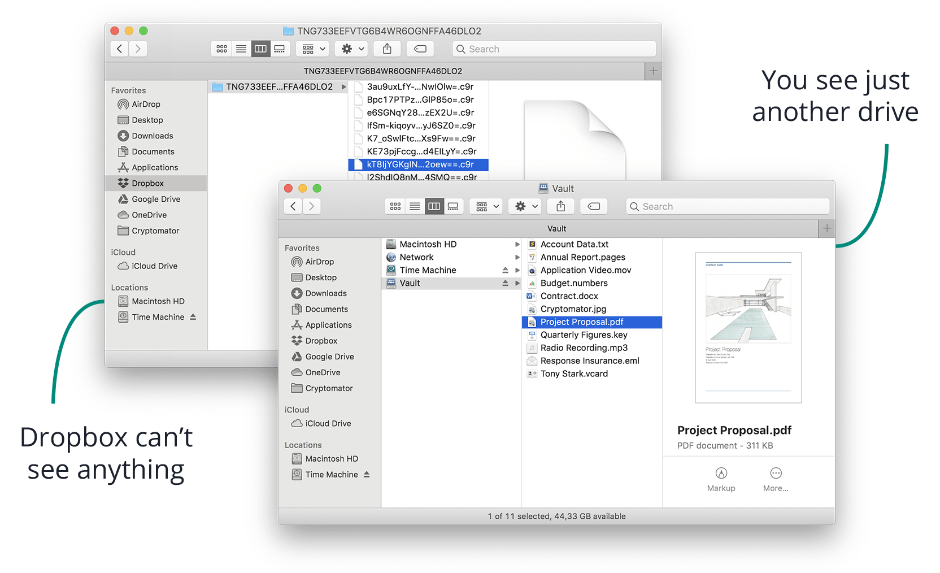Click the Edit Tags icon in Vault toolbar
Image resolution: width=940 pixels, height=573 pixels.
tap(593, 207)
